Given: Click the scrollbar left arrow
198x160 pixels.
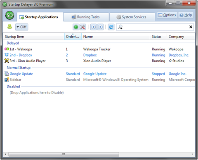Looking at the screenshot, I should tap(5, 154).
